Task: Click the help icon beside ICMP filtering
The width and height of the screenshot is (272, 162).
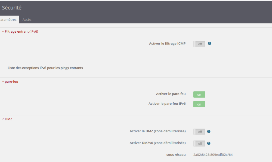Action: (209, 43)
